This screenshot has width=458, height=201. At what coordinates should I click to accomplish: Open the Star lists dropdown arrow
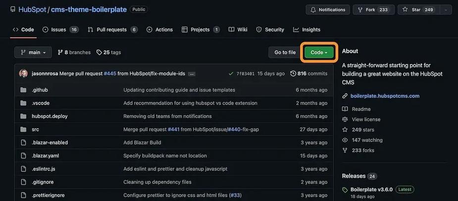(x=446, y=9)
